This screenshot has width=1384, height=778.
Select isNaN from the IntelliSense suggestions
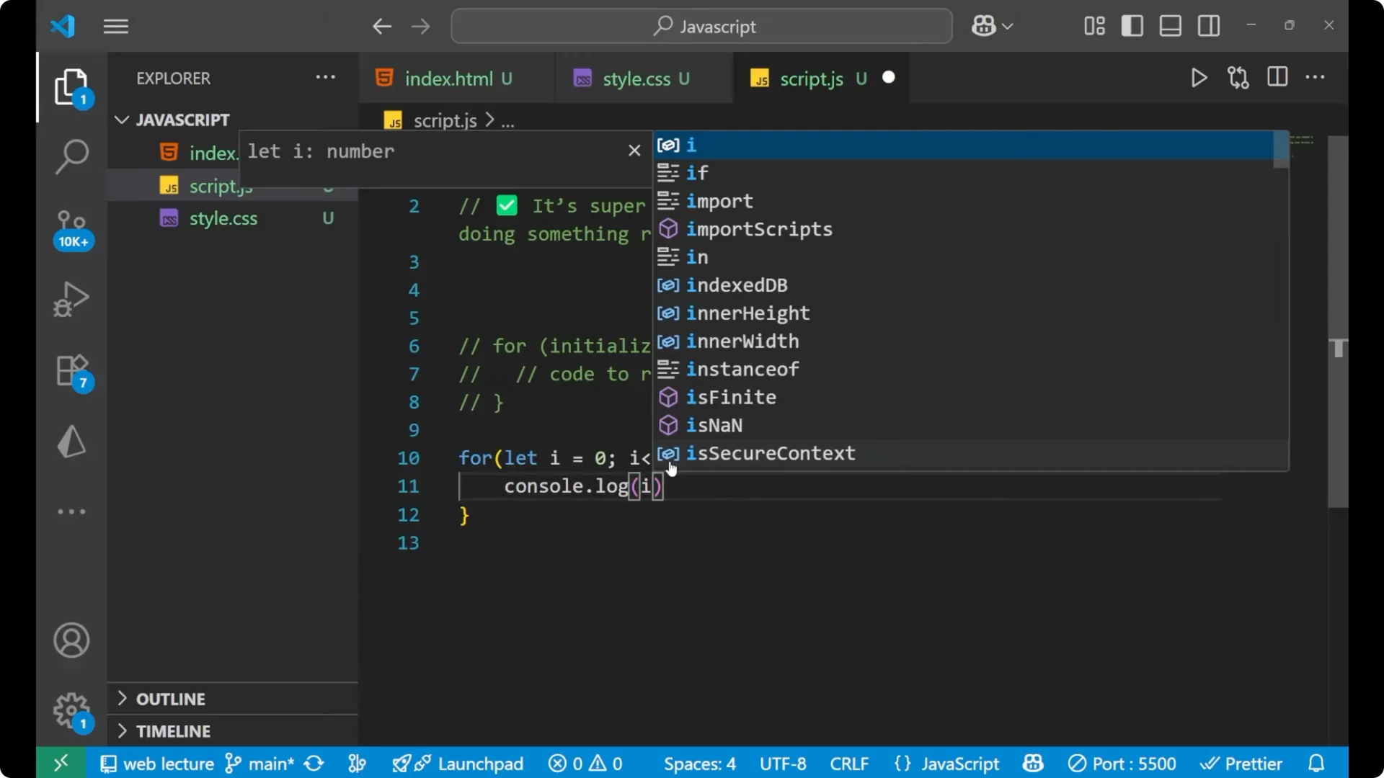(714, 425)
